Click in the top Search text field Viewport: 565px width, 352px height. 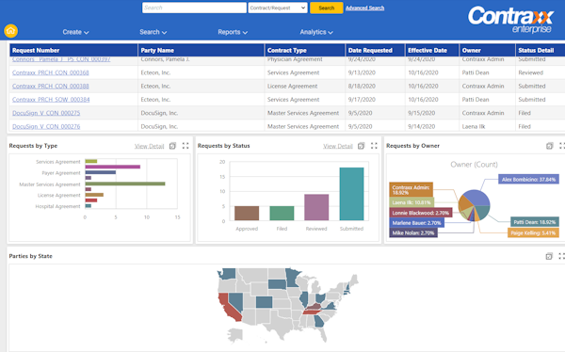(x=194, y=8)
